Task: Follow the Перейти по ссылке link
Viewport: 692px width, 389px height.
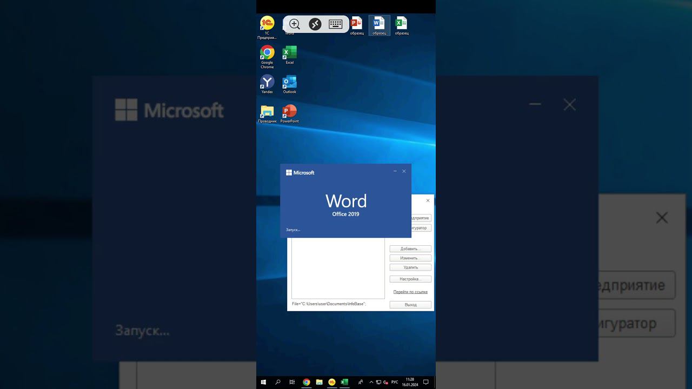Action: pyautogui.click(x=410, y=292)
